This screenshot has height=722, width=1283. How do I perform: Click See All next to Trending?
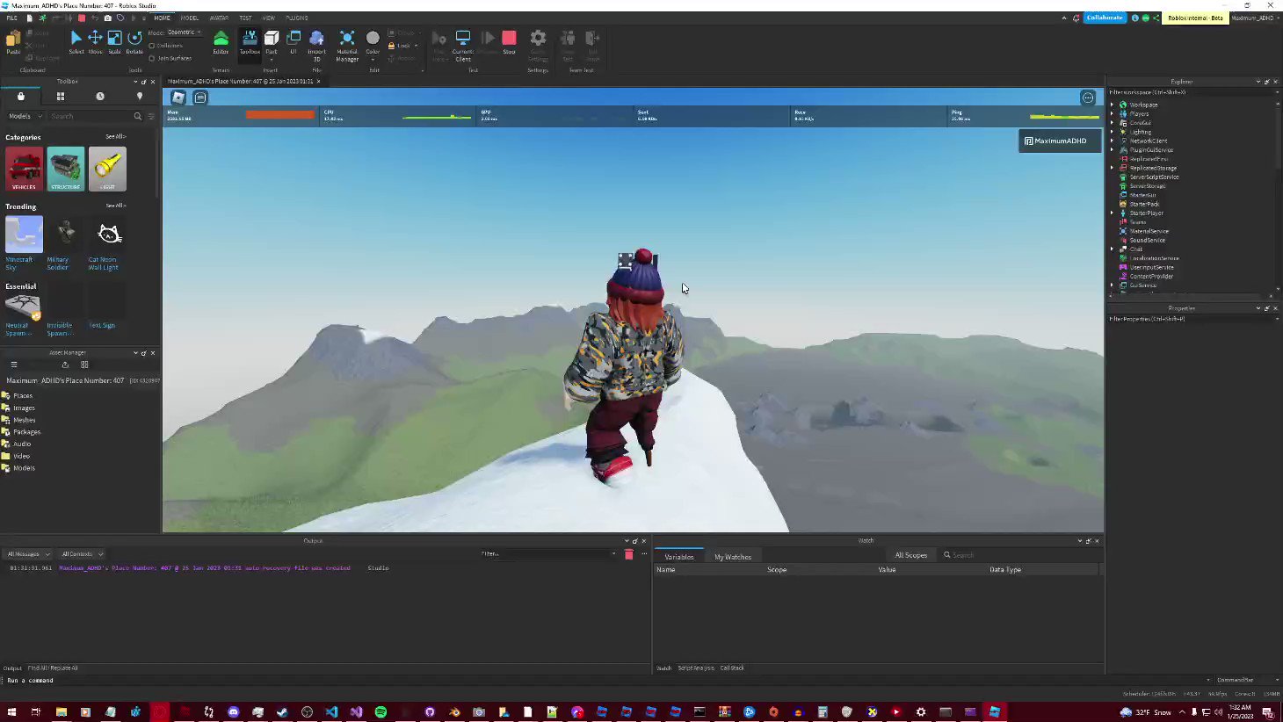(x=115, y=206)
